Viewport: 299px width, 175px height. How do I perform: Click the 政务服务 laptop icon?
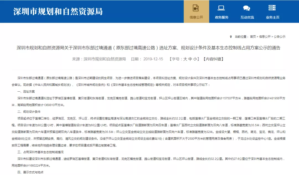coord(221,8)
